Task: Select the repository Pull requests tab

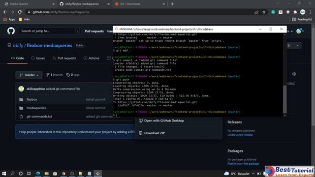Action: click(x=64, y=58)
